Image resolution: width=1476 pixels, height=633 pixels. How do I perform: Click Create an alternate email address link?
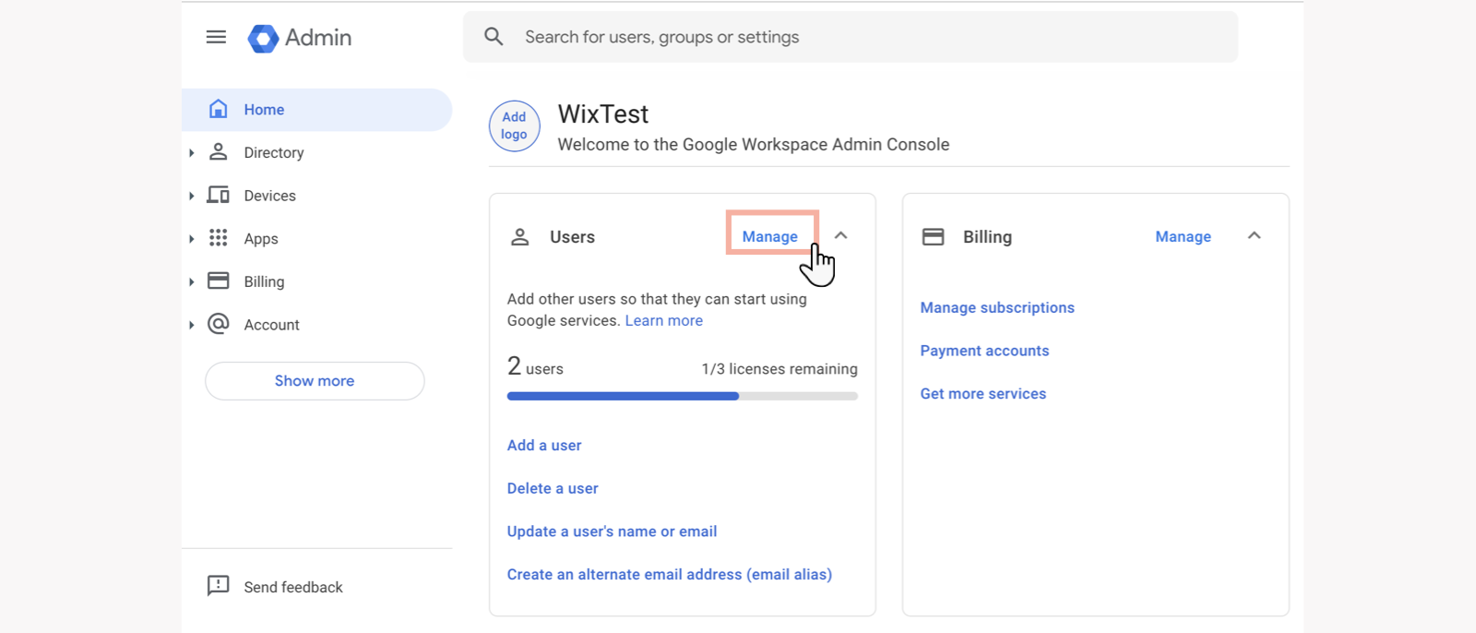tap(670, 574)
